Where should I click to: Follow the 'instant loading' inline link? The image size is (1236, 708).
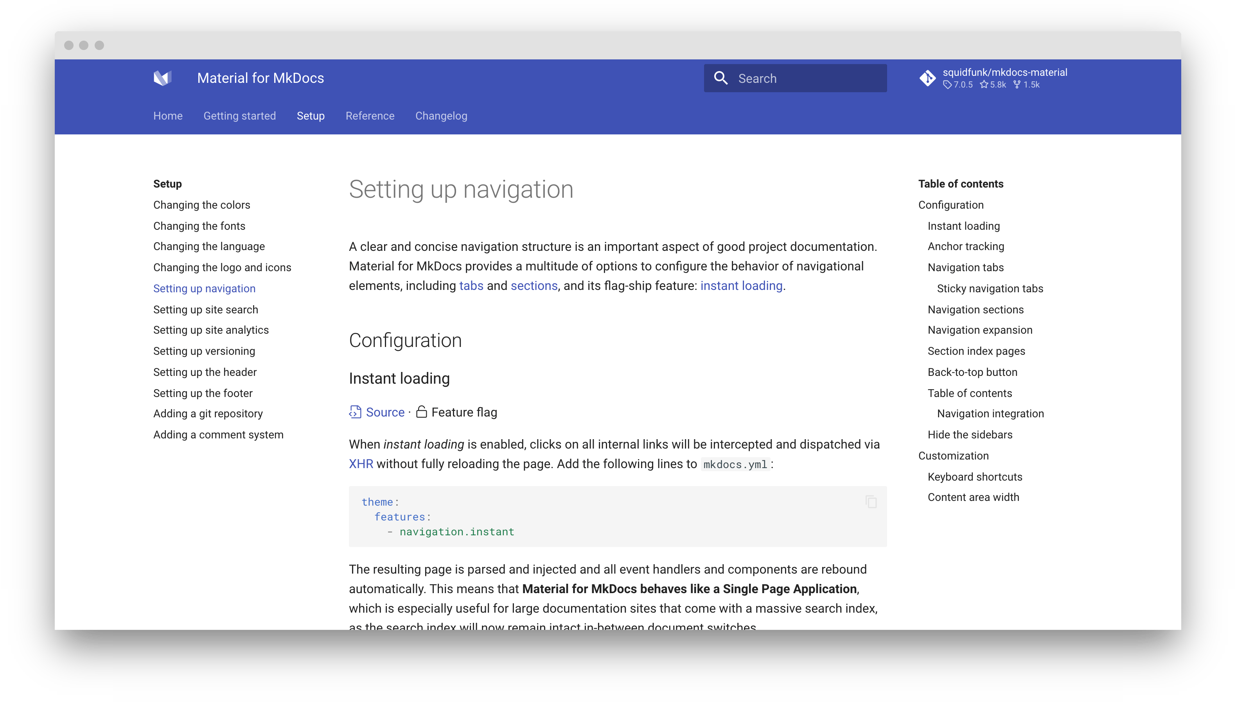(741, 286)
